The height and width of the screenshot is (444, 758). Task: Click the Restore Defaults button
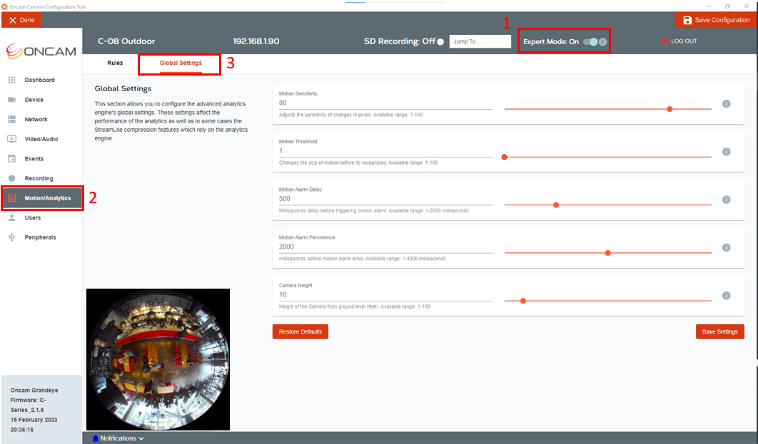(300, 331)
